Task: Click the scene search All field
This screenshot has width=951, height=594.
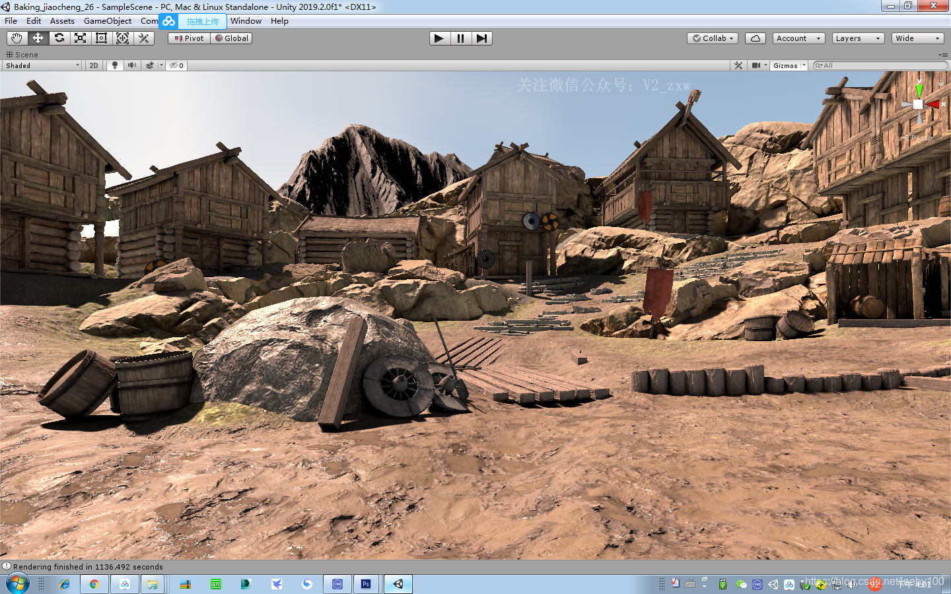Action: 880,65
